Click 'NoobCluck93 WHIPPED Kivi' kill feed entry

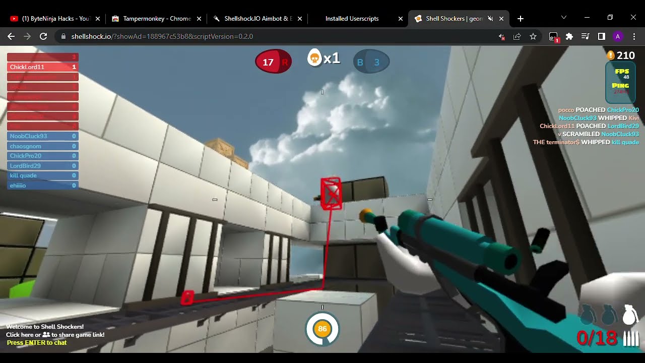tap(599, 118)
